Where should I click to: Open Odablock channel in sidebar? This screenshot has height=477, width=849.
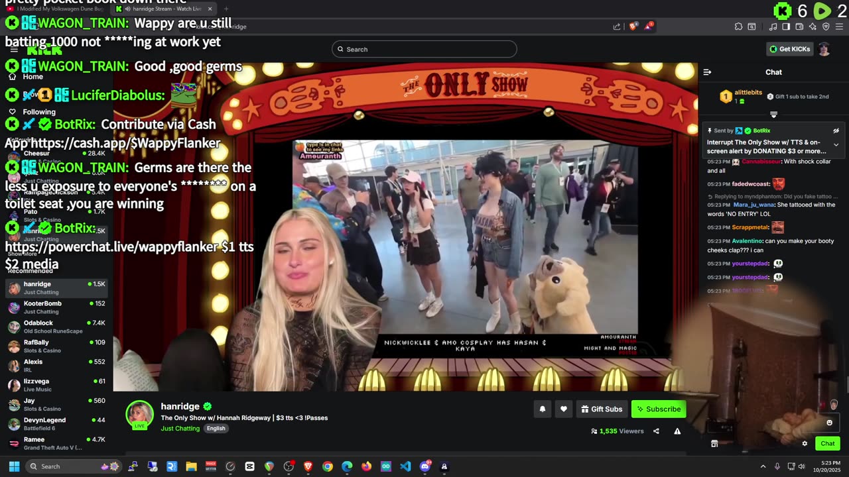click(57, 327)
